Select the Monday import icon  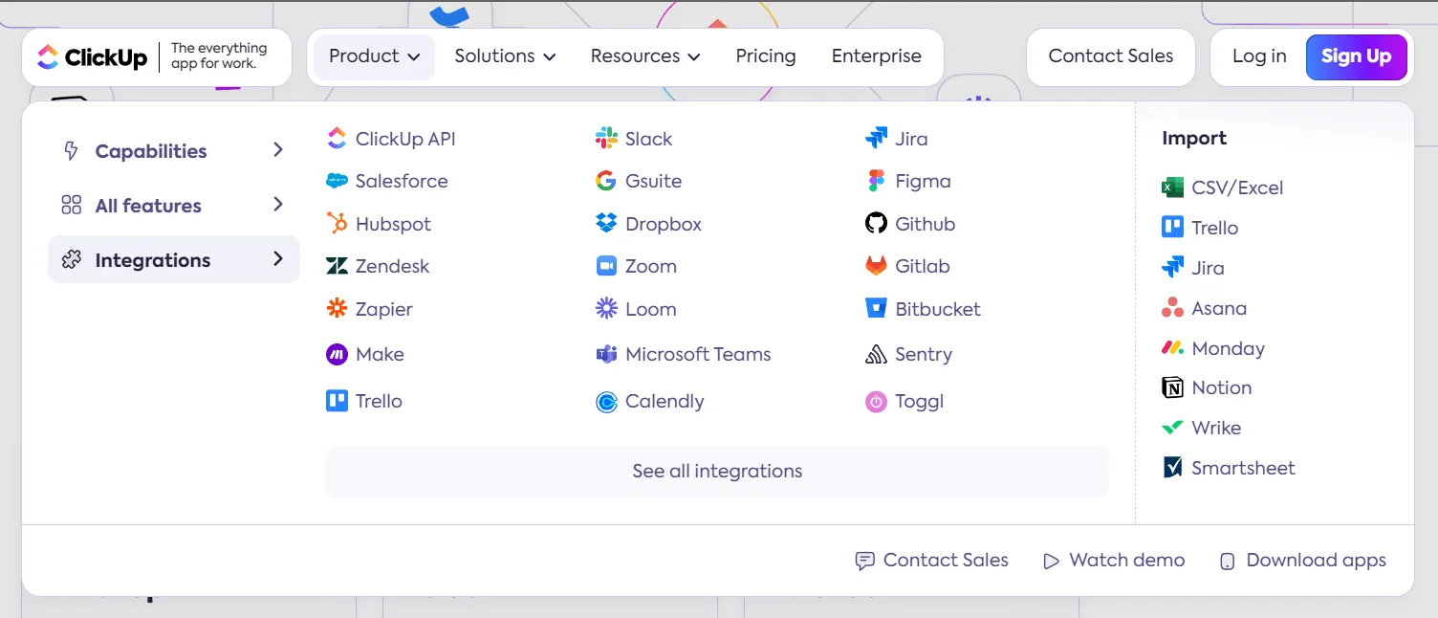pyautogui.click(x=1172, y=348)
